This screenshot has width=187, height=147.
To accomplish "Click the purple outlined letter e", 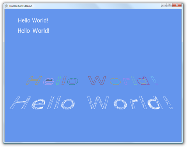I will [x=49, y=81].
